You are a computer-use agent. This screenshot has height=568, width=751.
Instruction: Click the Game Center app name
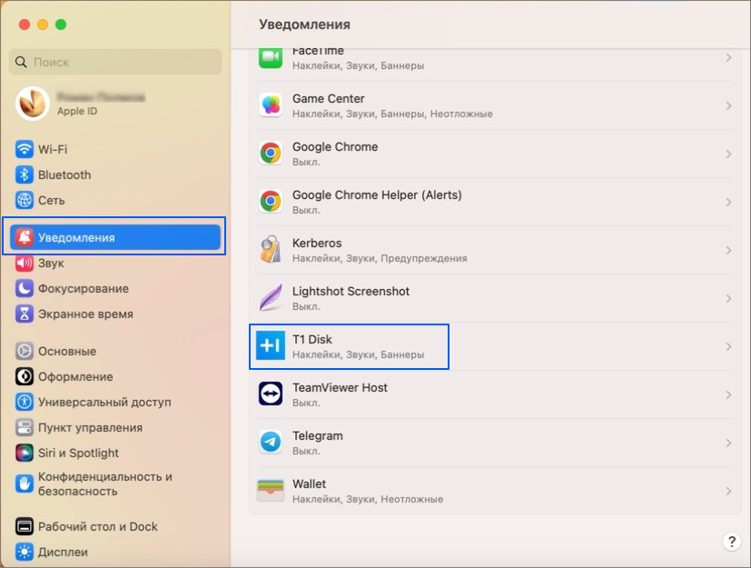coord(329,98)
